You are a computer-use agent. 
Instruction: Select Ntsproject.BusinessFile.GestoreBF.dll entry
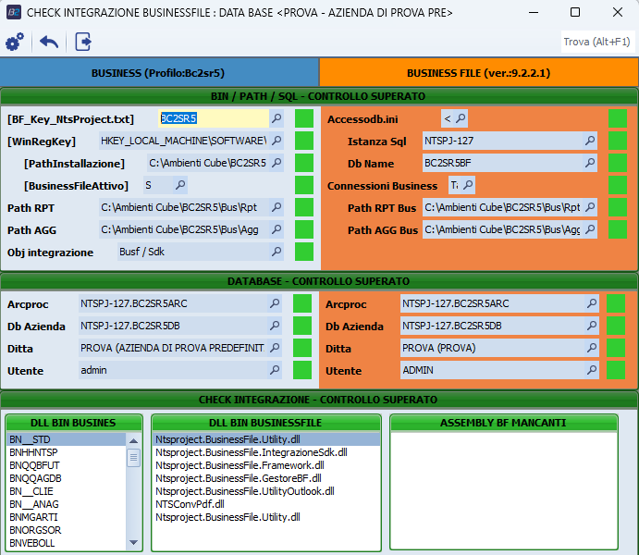pos(266,478)
